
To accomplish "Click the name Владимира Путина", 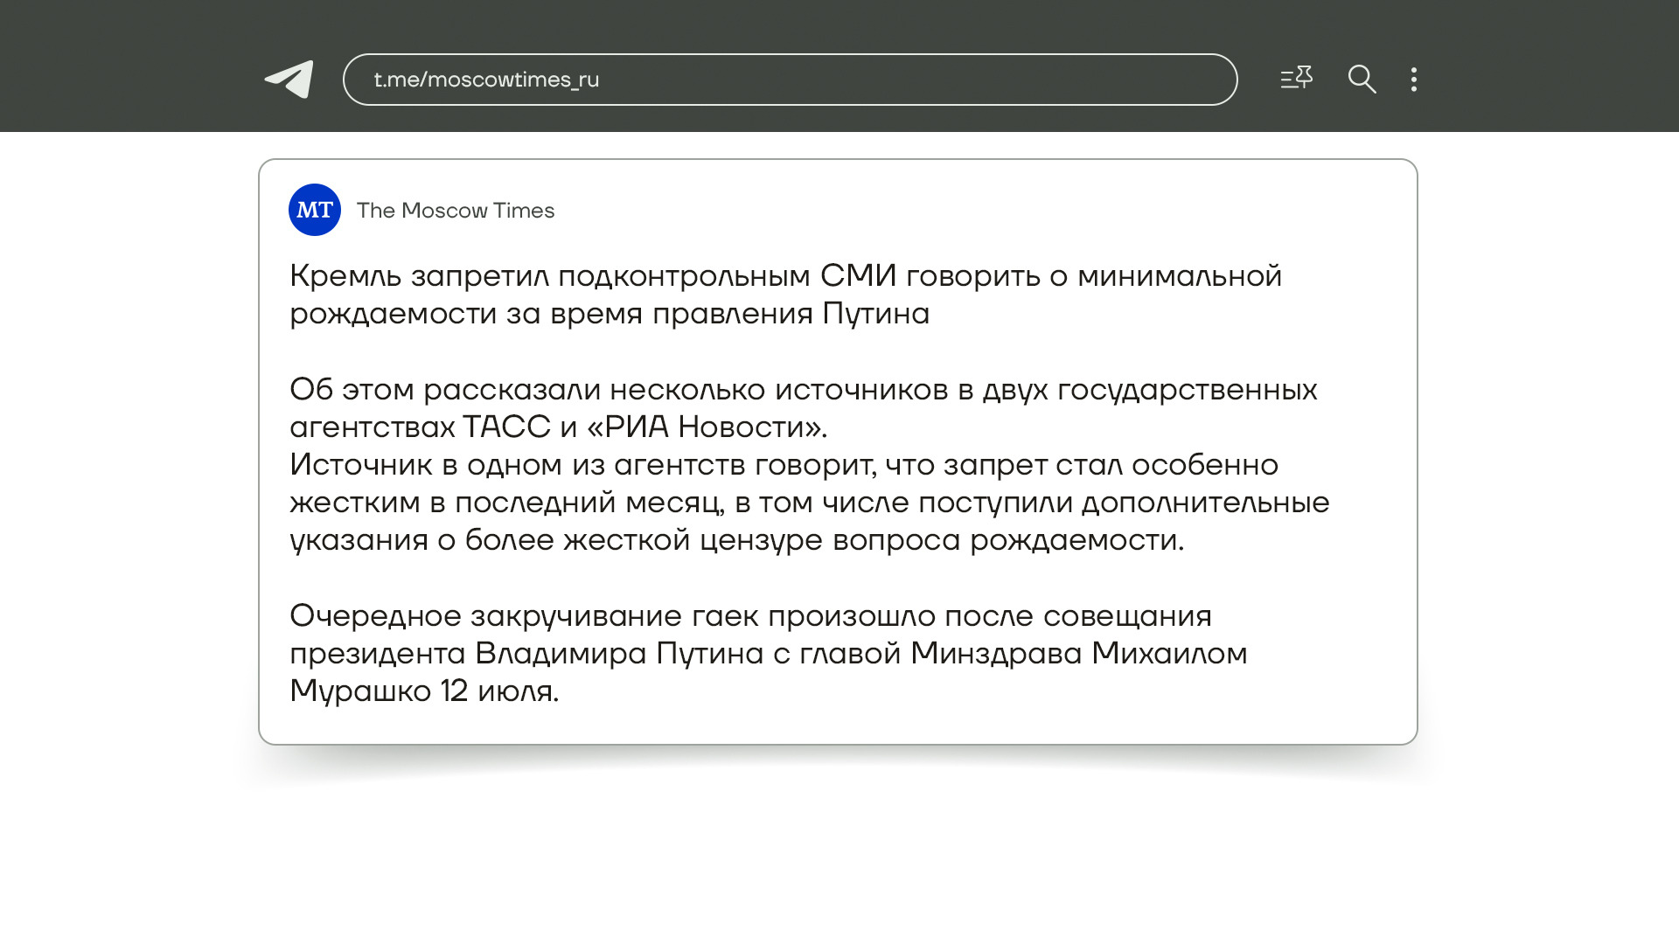I will 619,654.
